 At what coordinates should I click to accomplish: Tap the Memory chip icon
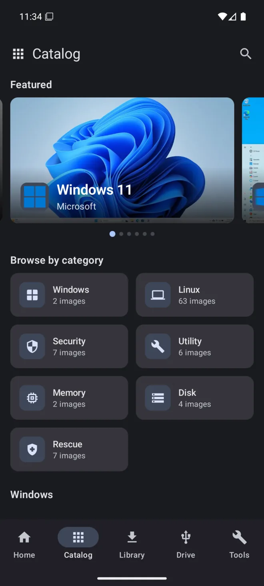[32, 398]
